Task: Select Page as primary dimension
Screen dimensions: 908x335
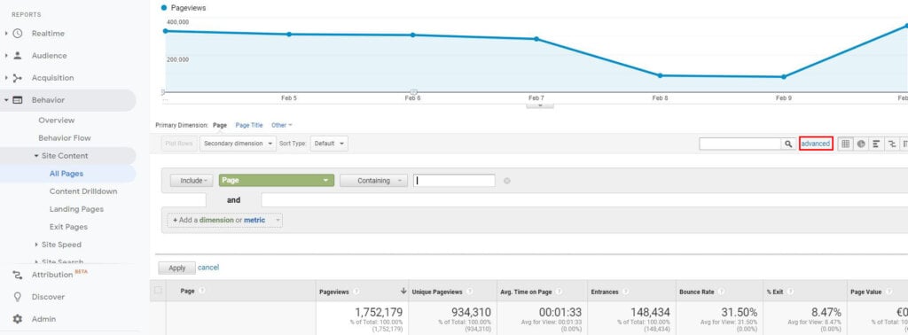Action: coord(220,125)
